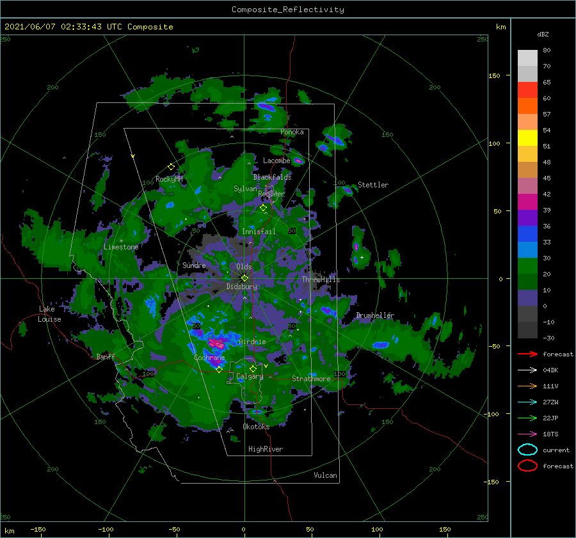Click the Sylvan label
The height and width of the screenshot is (538, 576).
coord(245,189)
